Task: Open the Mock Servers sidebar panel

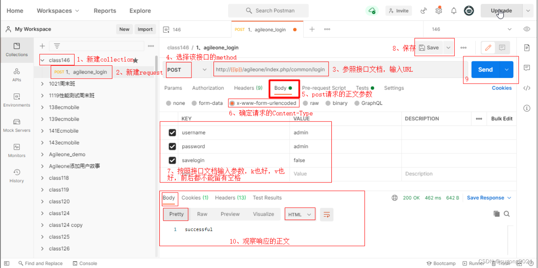Action: tap(17, 125)
